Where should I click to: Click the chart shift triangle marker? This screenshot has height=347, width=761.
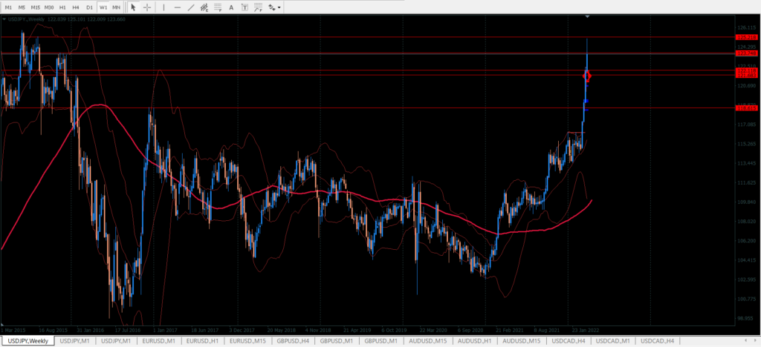(x=587, y=16)
